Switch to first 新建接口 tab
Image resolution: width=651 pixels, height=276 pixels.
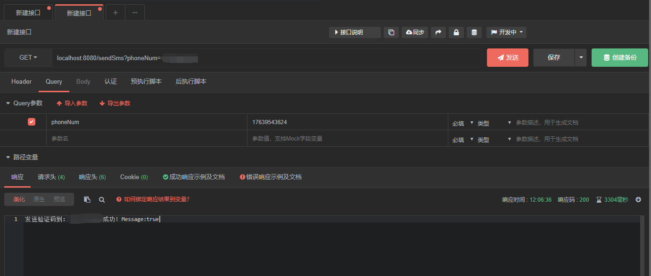click(28, 13)
